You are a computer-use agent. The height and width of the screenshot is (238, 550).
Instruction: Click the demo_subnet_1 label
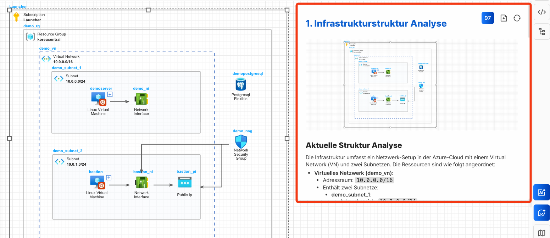tap(66, 68)
